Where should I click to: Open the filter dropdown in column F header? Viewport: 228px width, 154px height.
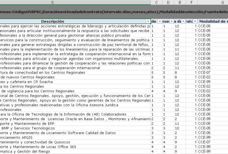point(195,21)
